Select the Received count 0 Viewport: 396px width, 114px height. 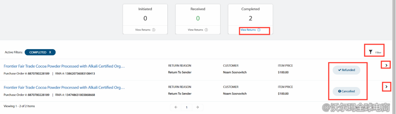point(198,19)
